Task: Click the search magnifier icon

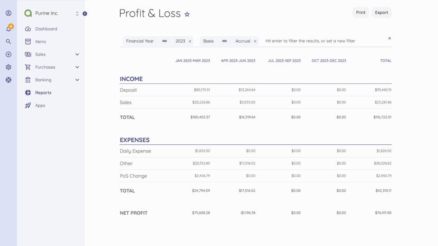Action: click(x=9, y=41)
